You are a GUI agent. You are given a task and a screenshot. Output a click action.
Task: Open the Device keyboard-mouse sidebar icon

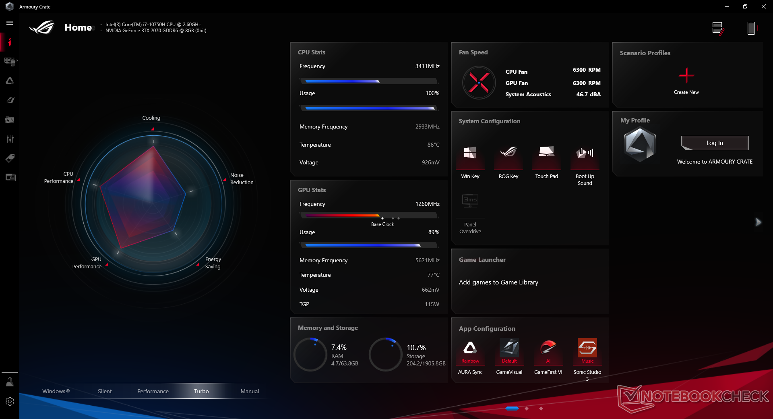click(x=9, y=61)
